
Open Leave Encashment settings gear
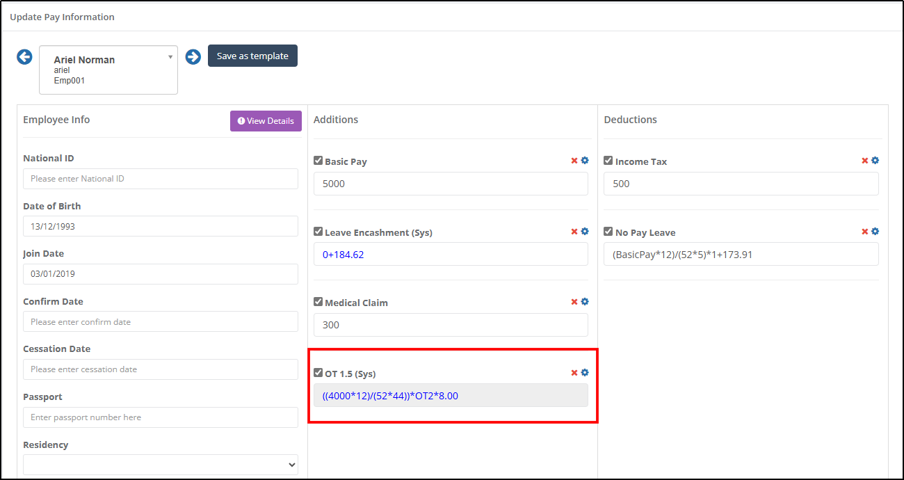pyautogui.click(x=585, y=232)
